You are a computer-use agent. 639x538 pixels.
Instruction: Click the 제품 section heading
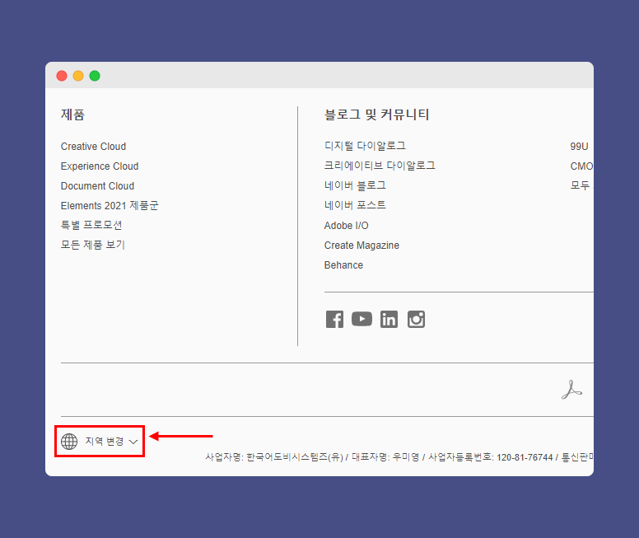[72, 115]
